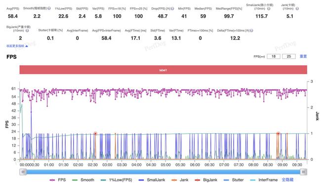The width and height of the screenshot is (326, 183).
Task: Select the red label1 segment bar
Action: 163,70
